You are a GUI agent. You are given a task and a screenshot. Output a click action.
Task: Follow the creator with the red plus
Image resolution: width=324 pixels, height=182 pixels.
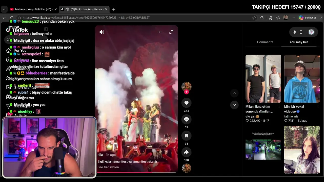(187, 92)
